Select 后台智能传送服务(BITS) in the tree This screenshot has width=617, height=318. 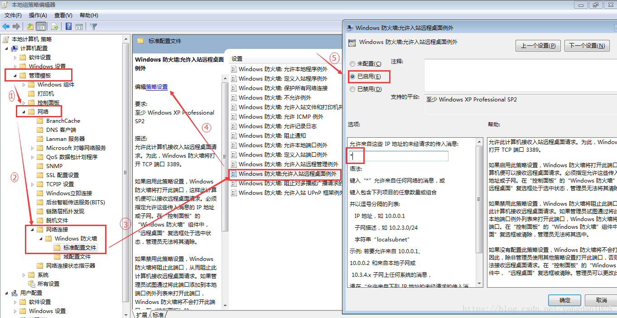pyautogui.click(x=75, y=202)
